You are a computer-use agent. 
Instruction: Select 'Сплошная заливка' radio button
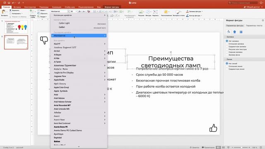[227, 44]
